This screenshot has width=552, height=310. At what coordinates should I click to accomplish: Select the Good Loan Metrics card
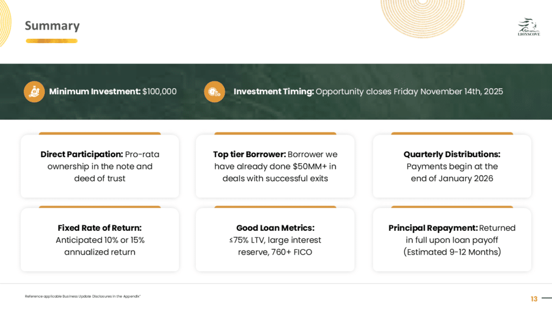point(275,240)
